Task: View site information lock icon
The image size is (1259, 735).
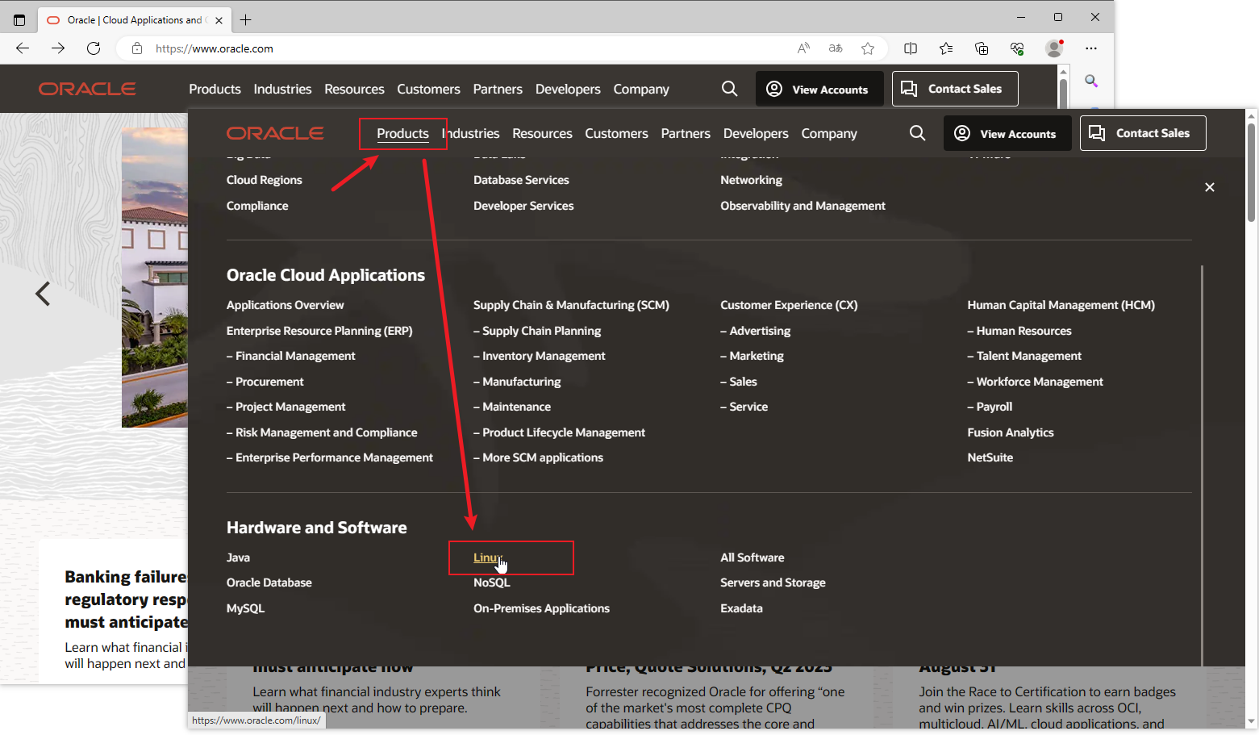Action: click(x=137, y=48)
